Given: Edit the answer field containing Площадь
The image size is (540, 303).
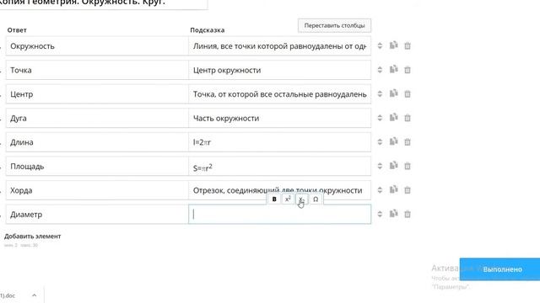Looking at the screenshot, I should click(97, 167).
